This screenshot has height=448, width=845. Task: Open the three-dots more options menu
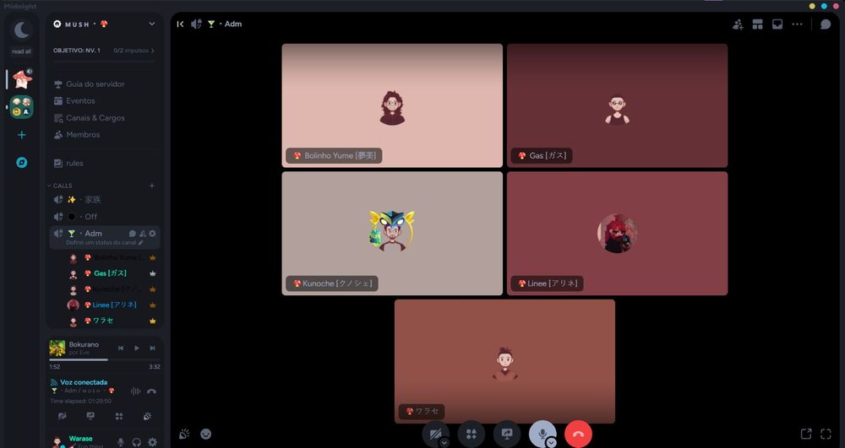coord(797,24)
